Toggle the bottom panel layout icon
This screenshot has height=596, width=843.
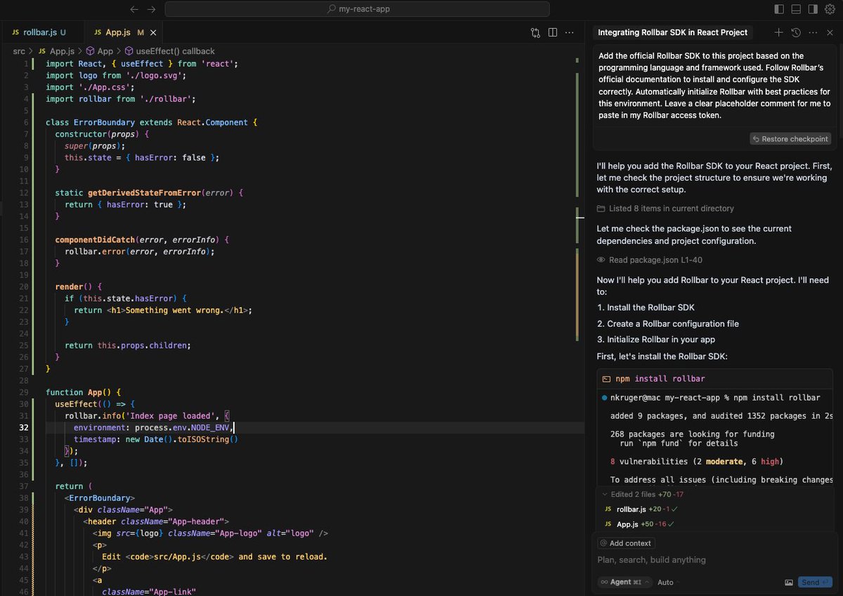click(x=796, y=9)
